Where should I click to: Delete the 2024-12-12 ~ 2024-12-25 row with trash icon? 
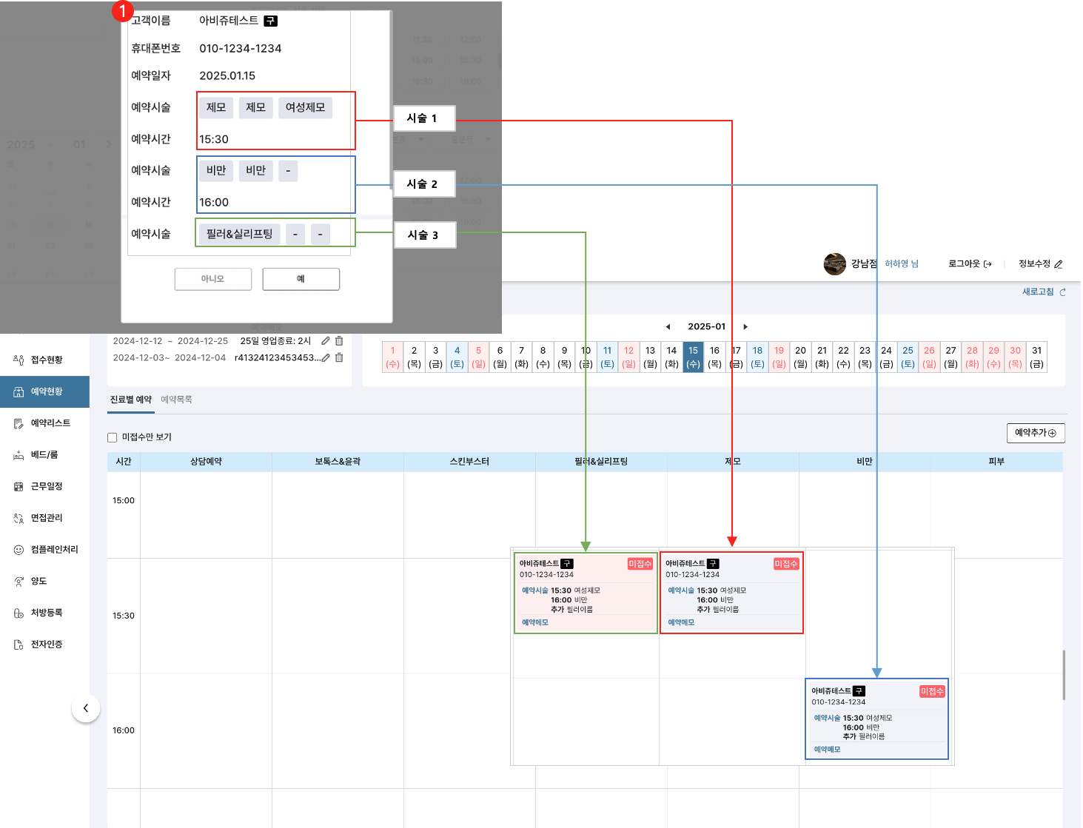339,341
